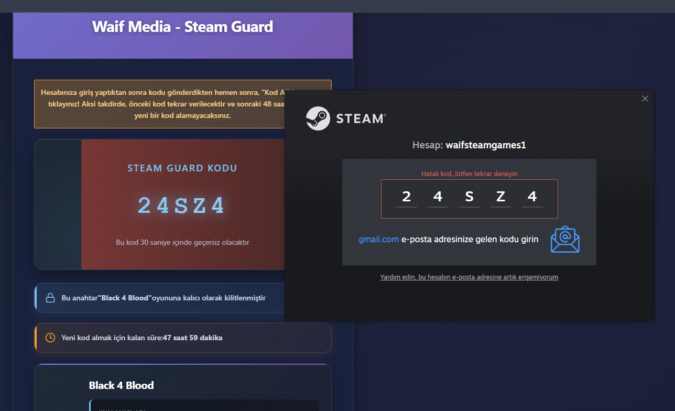Select first code box containing 2
The width and height of the screenshot is (675, 411).
407,197
